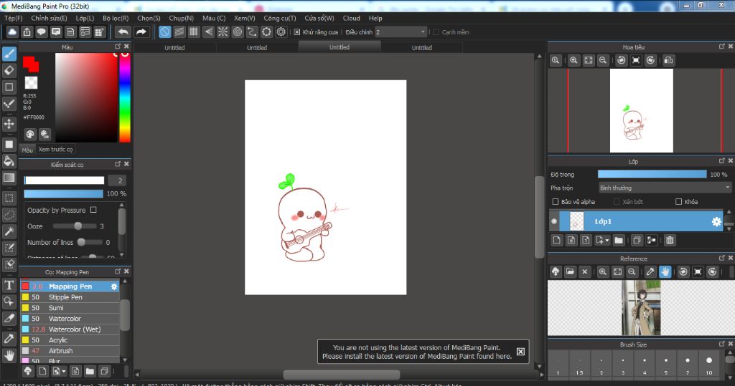Viewport: 735px width, 386px height.
Task: Toggle the Khóa lock checkbox
Action: coord(678,202)
